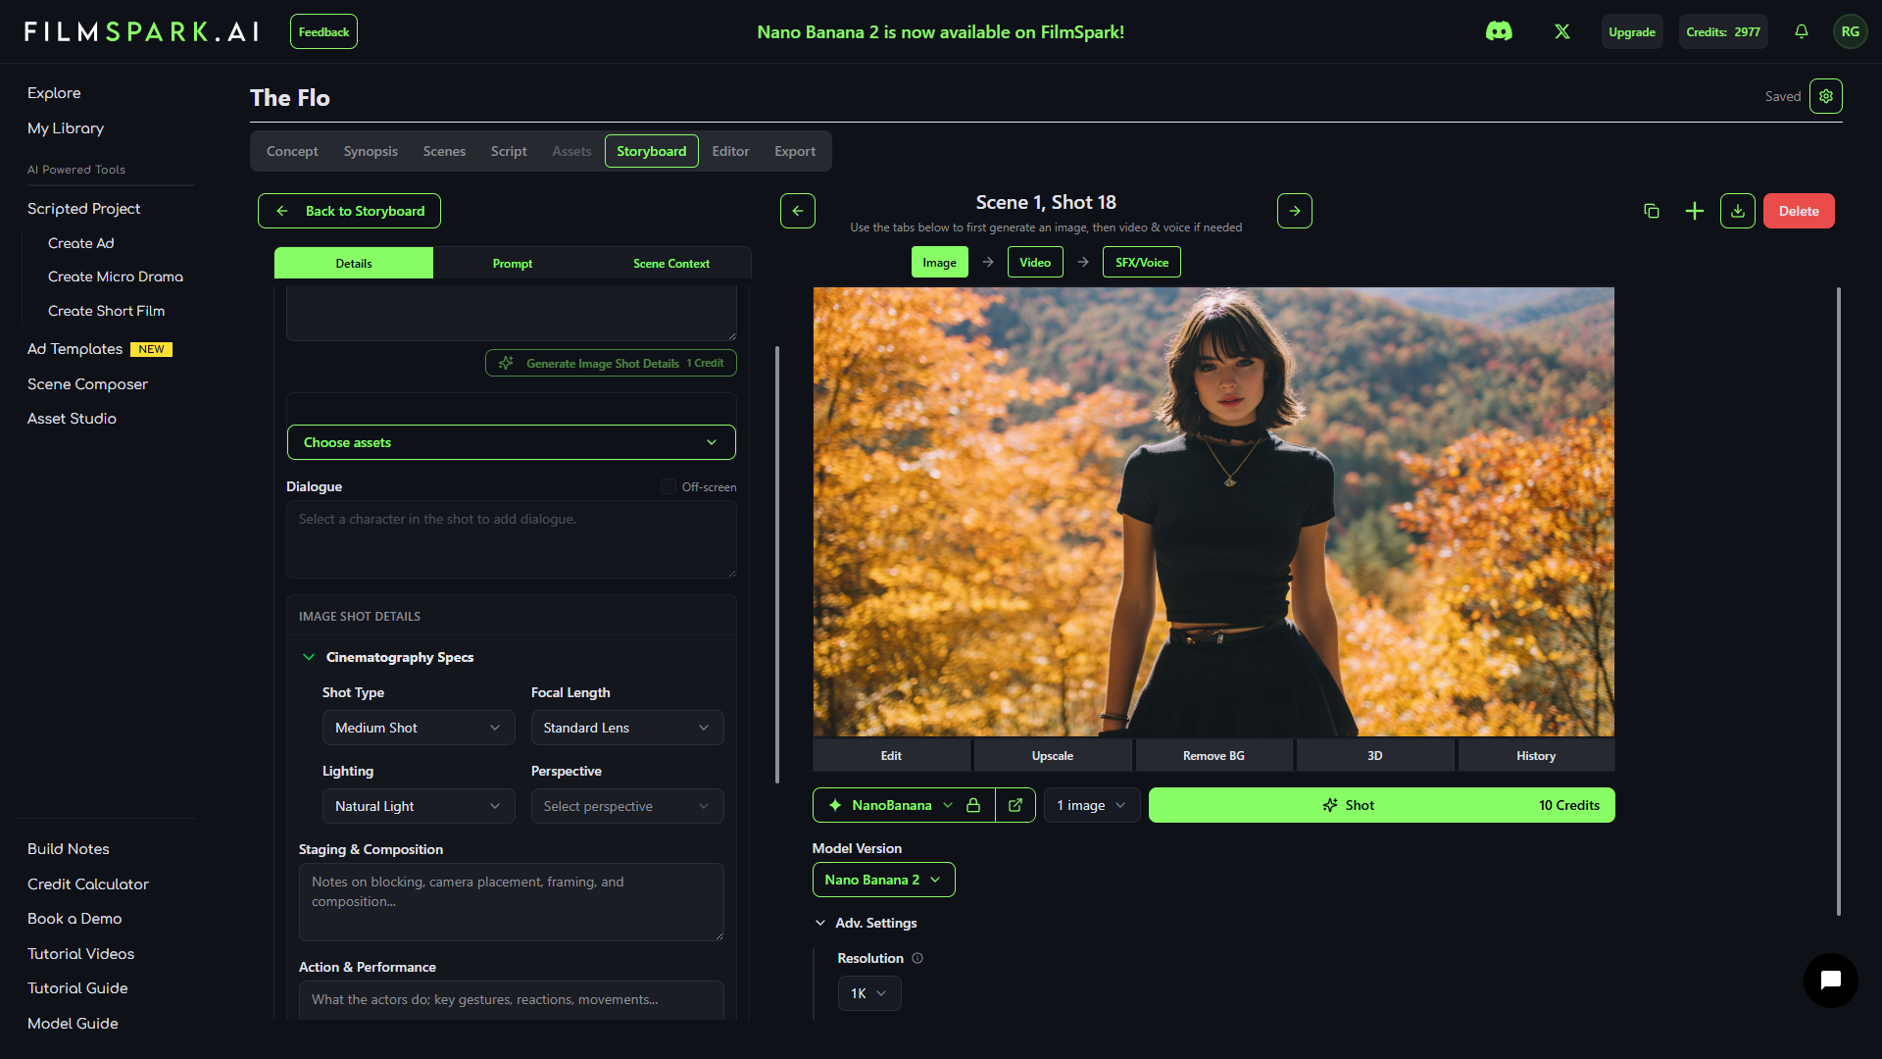Click the download shot icon
The image size is (1882, 1059).
(x=1738, y=211)
